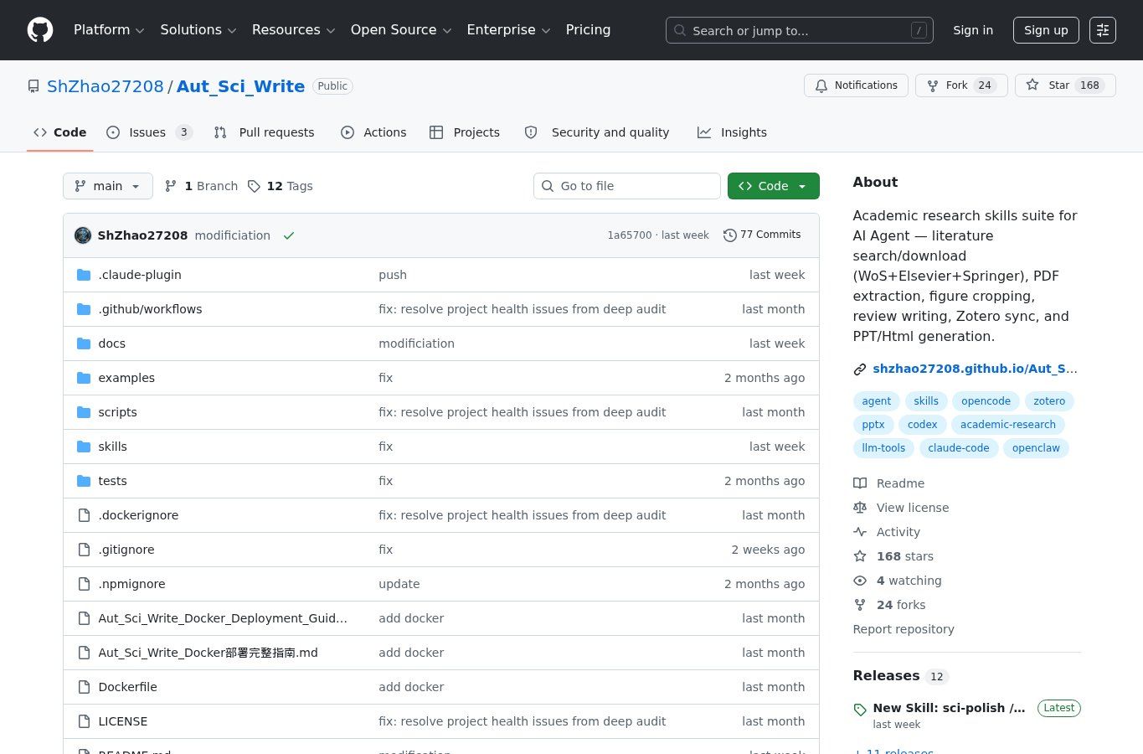Viewport: 1143px width, 754px height.
Task: Open the tag icon of the latest release
Action: coord(860,710)
